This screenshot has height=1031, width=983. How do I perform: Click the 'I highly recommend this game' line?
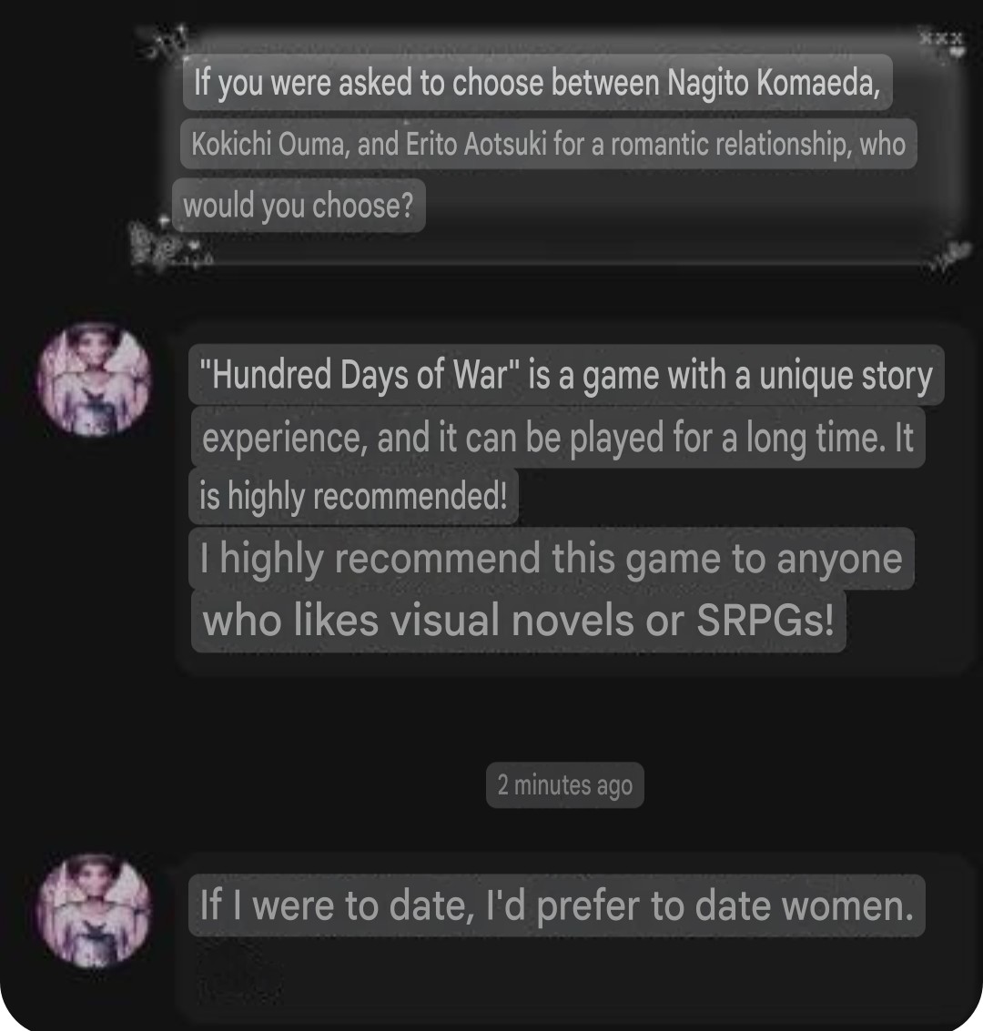coord(551,558)
